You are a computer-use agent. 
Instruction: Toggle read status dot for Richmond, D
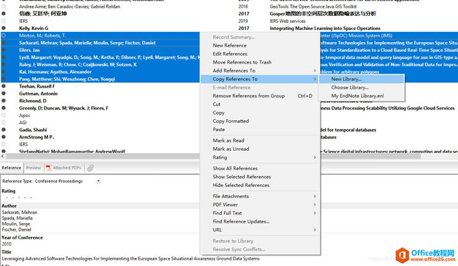pos(4,101)
